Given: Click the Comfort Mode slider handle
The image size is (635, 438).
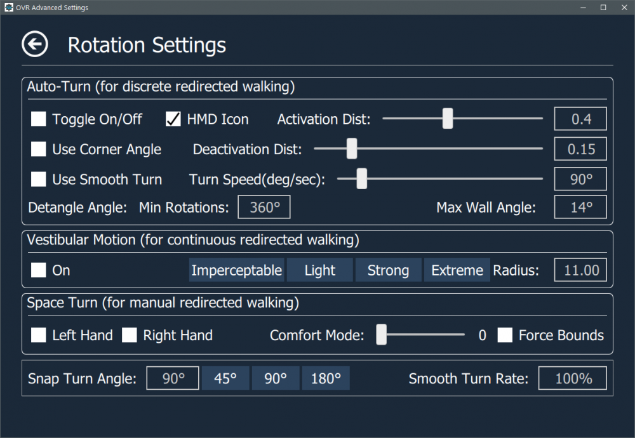Looking at the screenshot, I should (x=381, y=335).
